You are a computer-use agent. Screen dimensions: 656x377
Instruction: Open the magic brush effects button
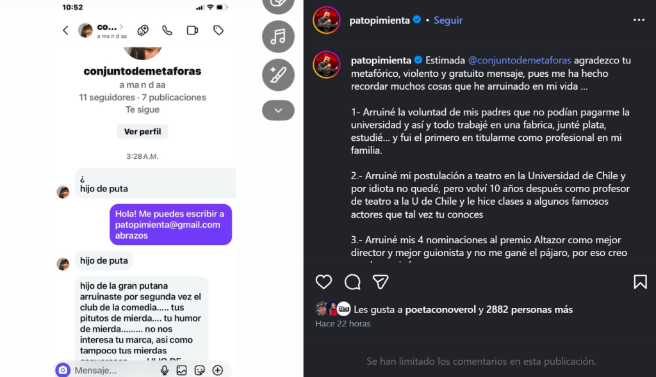[278, 76]
